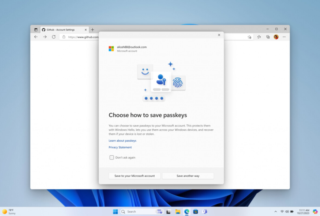
Task: Click the browser forward arrow
Action: pos(45,37)
